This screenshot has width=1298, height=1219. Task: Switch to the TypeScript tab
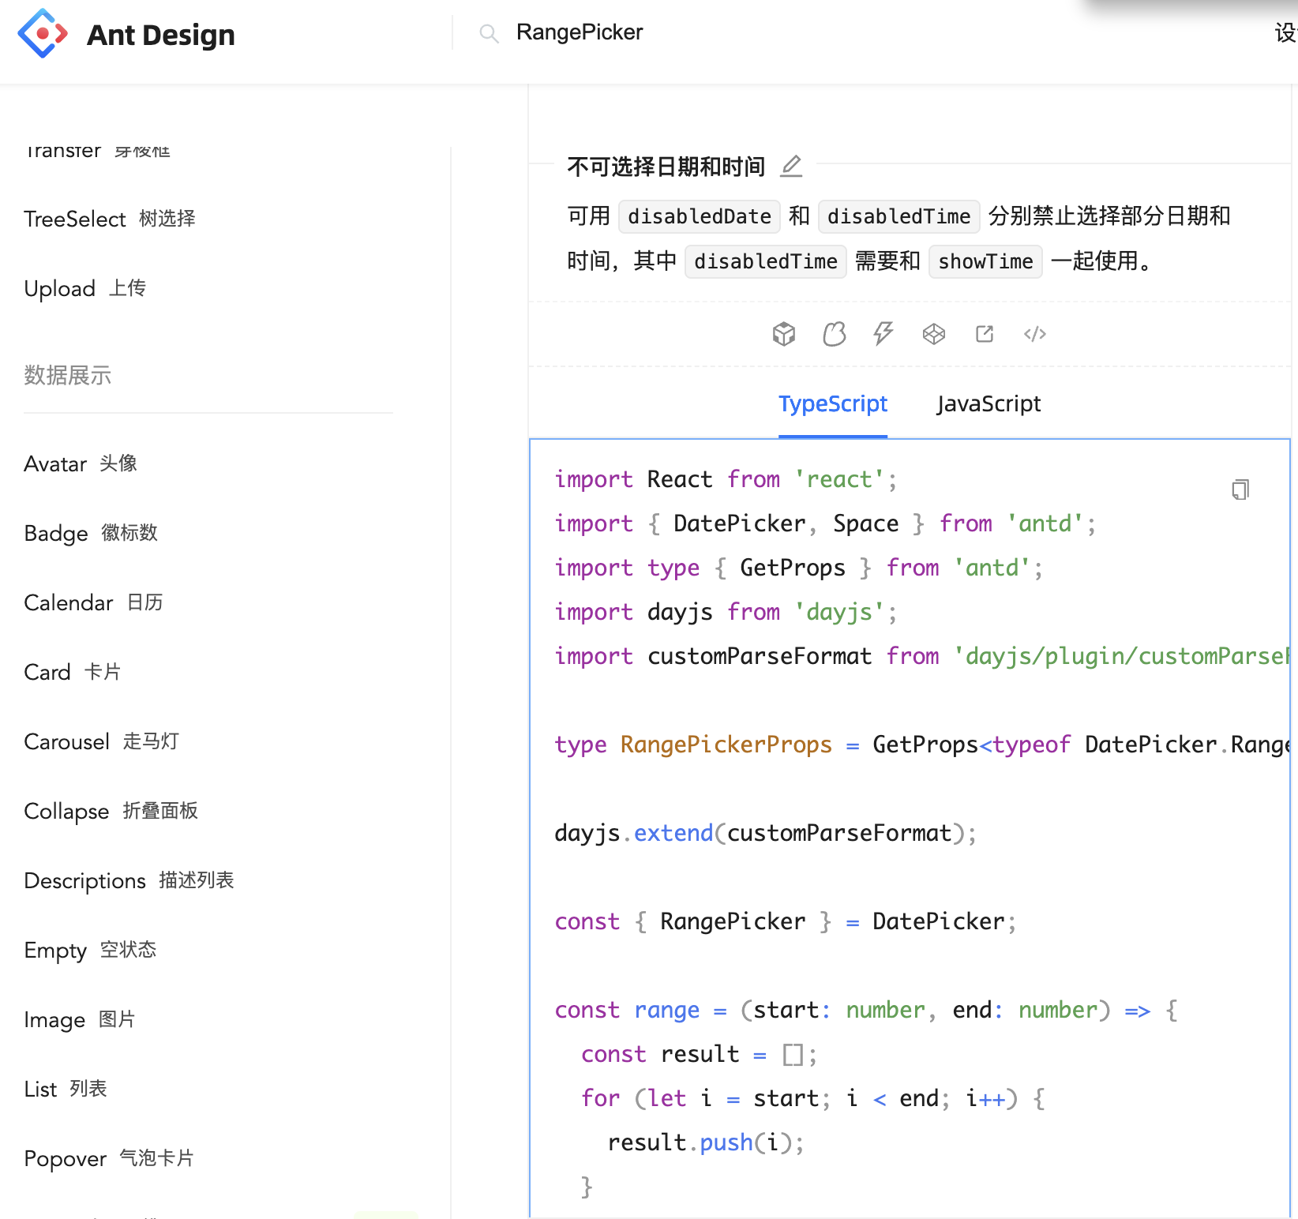(x=833, y=404)
